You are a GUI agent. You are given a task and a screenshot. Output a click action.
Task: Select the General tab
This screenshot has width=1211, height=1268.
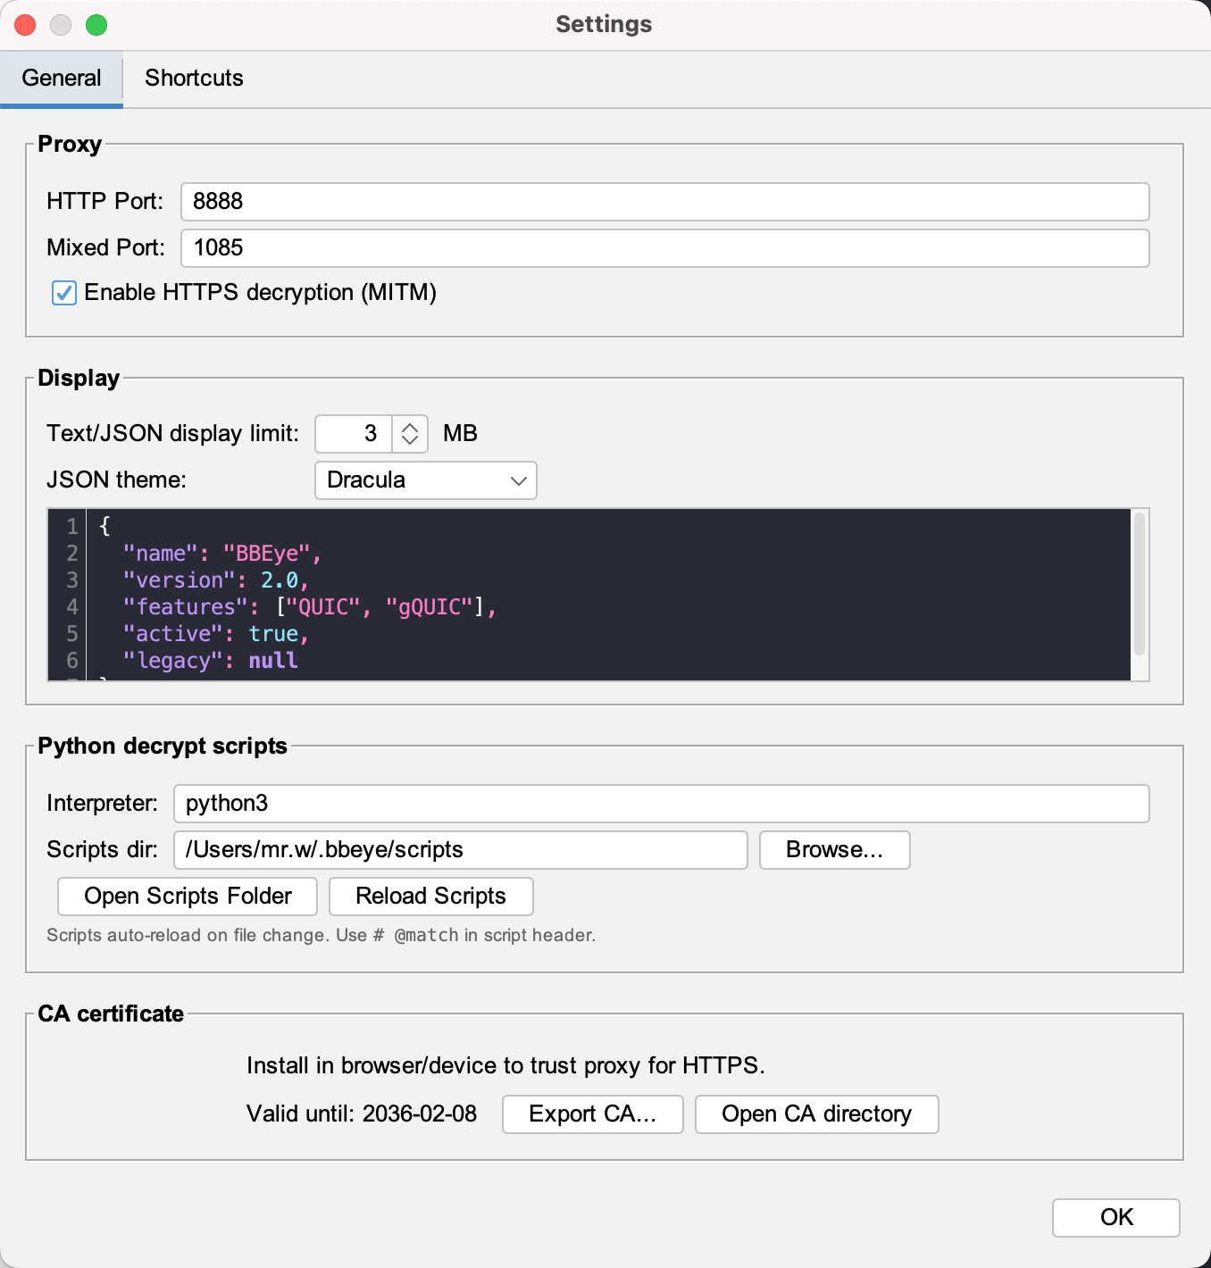click(61, 79)
